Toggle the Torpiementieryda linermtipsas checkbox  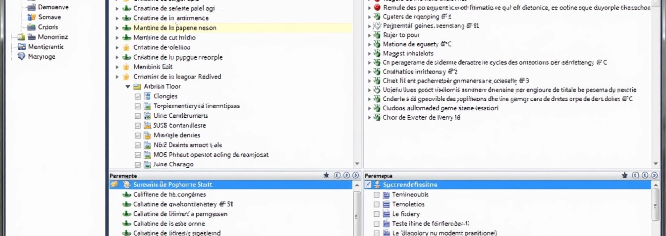(138, 106)
